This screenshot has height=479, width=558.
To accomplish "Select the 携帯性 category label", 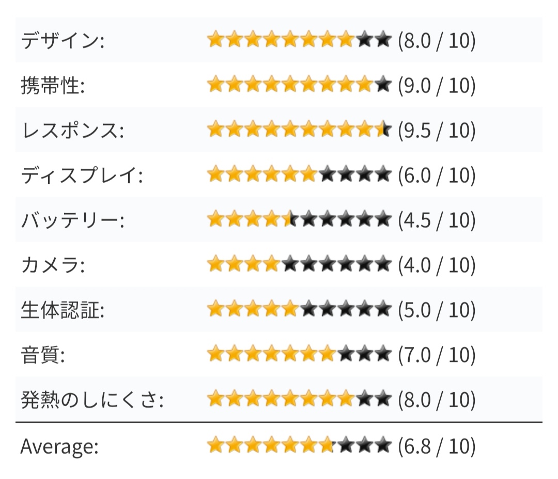I will [53, 85].
